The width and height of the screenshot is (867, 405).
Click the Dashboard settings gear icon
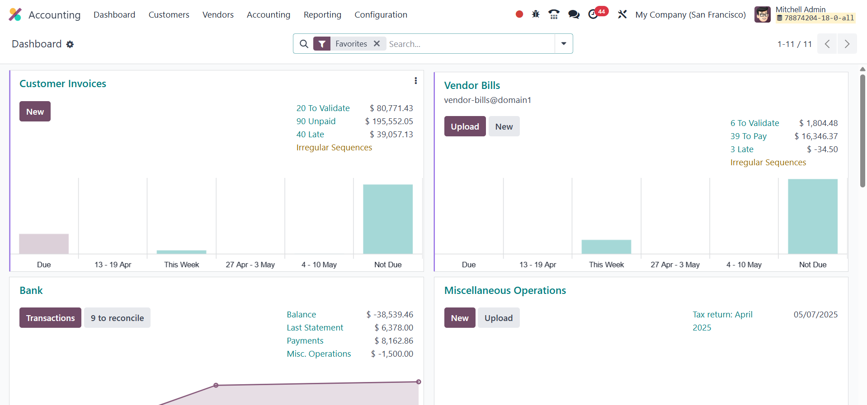(x=70, y=44)
